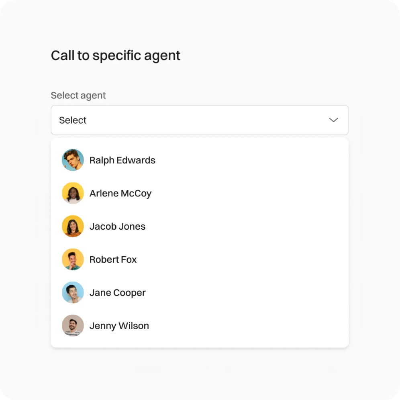Screen dimensions: 400x400
Task: Click the 'Call to specific agent' heading
Action: point(116,55)
